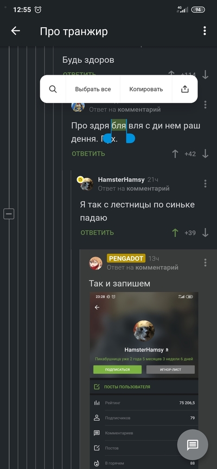Toggle green upvote on the +39 comment
217x469 pixels.
click(x=175, y=233)
